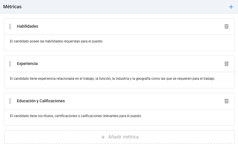238x147 pixels.
Task: Select the Habilidades metric title
Action: [x=28, y=26]
